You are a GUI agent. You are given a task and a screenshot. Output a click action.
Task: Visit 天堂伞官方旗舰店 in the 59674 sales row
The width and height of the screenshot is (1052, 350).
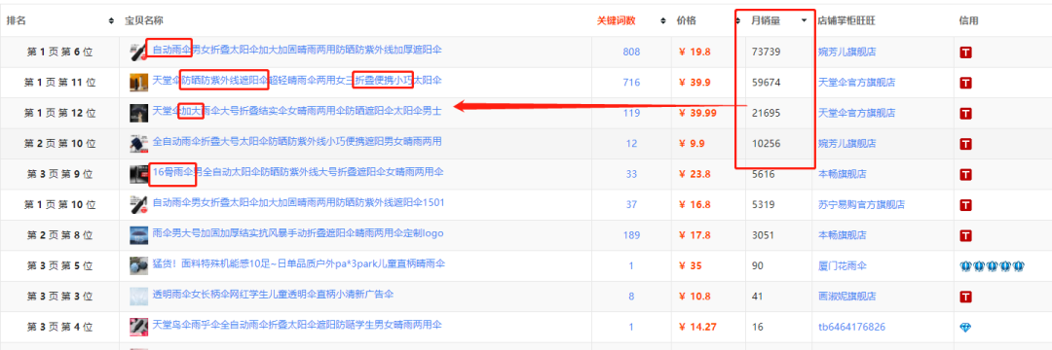coord(857,83)
